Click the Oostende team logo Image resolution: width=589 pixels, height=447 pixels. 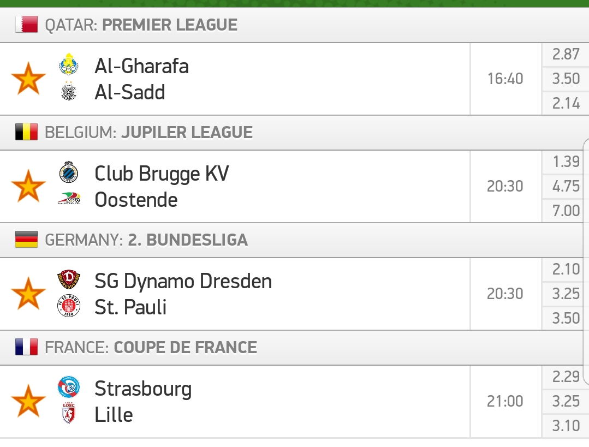pyautogui.click(x=69, y=198)
